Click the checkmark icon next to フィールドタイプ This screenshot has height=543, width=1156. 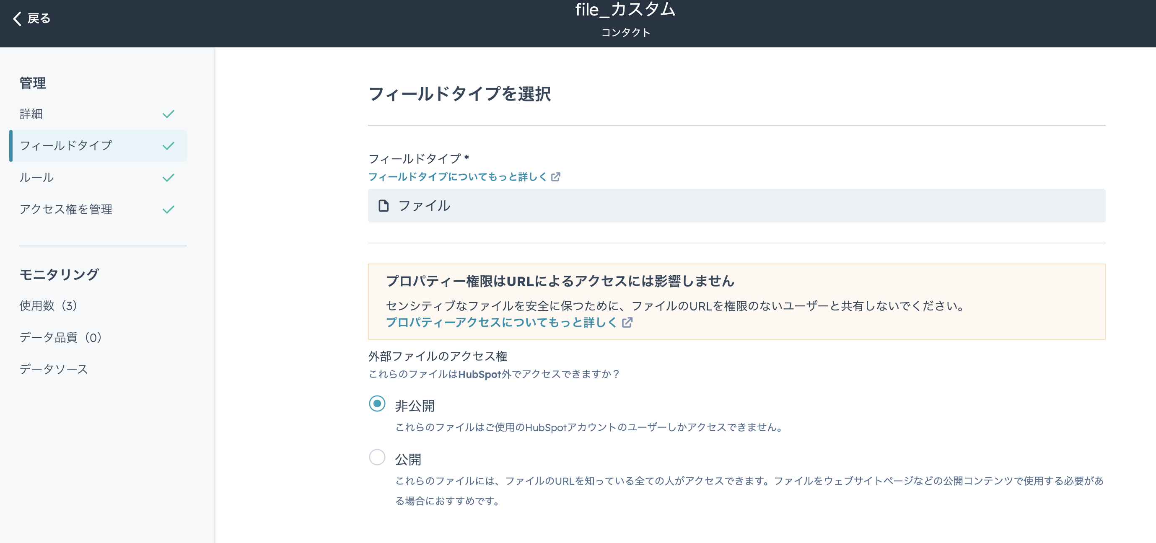coord(168,146)
